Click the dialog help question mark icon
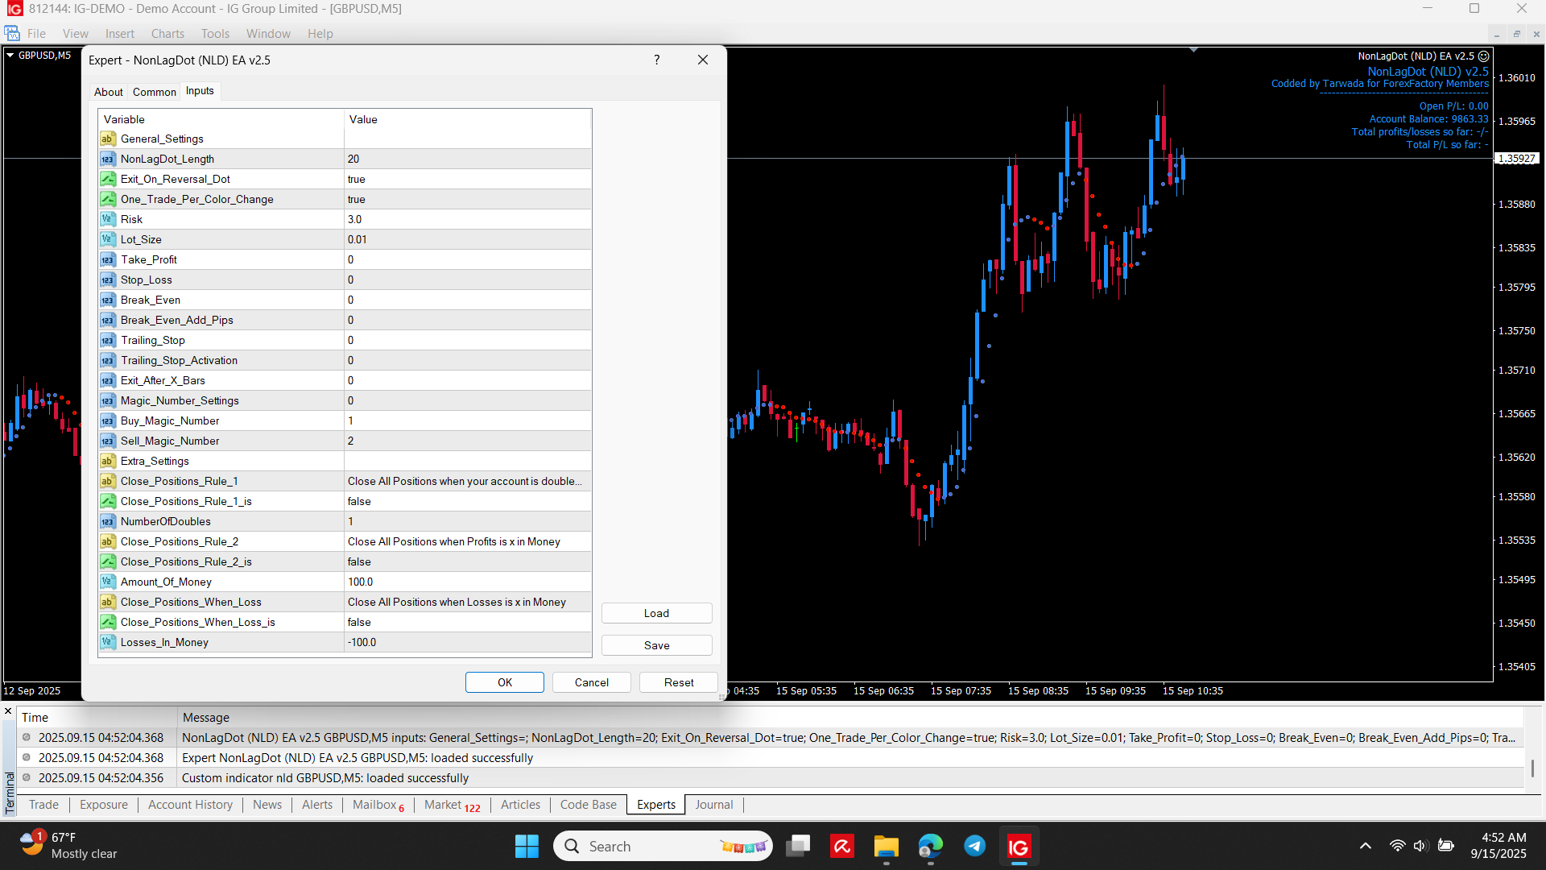 [657, 60]
